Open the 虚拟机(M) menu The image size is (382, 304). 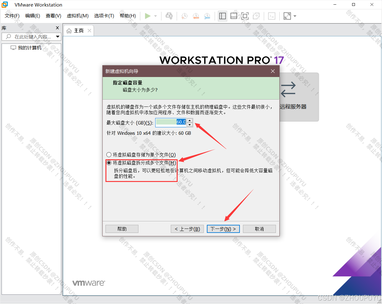[78, 16]
